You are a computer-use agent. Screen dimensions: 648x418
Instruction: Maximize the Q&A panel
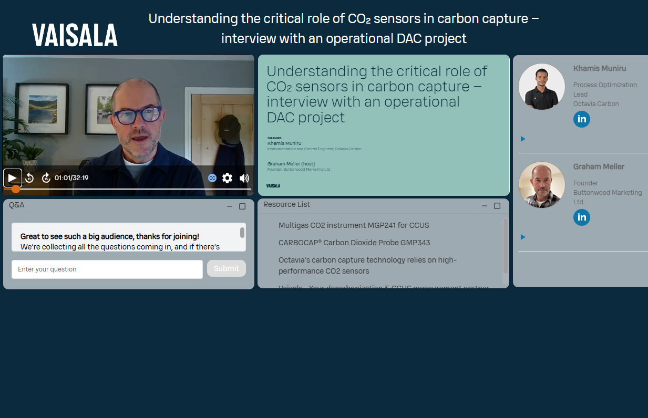point(242,206)
